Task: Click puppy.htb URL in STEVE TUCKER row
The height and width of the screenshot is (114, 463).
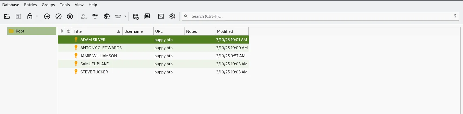Action: [163, 72]
